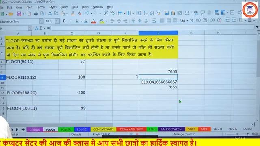
Task: Clear direct formatting
Action: coord(80,13)
